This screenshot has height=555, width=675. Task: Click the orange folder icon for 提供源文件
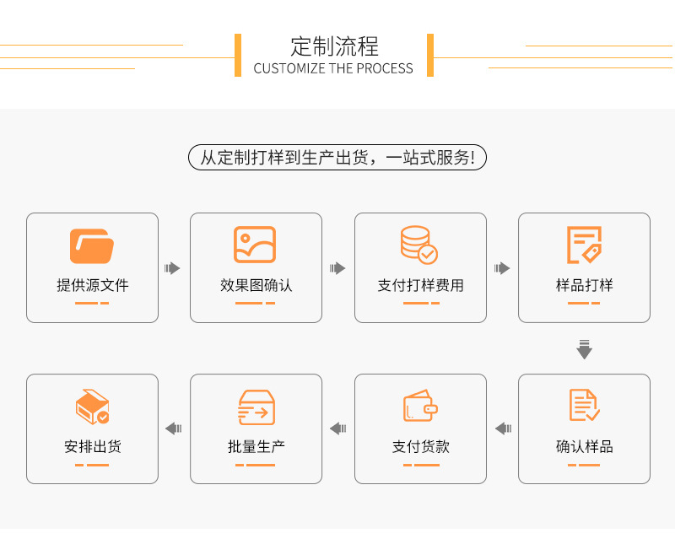(x=92, y=245)
